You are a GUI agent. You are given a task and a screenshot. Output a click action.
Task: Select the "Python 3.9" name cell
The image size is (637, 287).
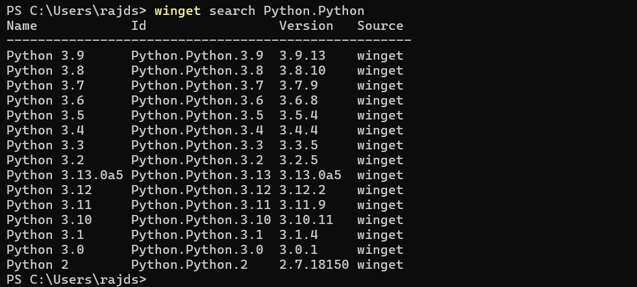pos(45,55)
